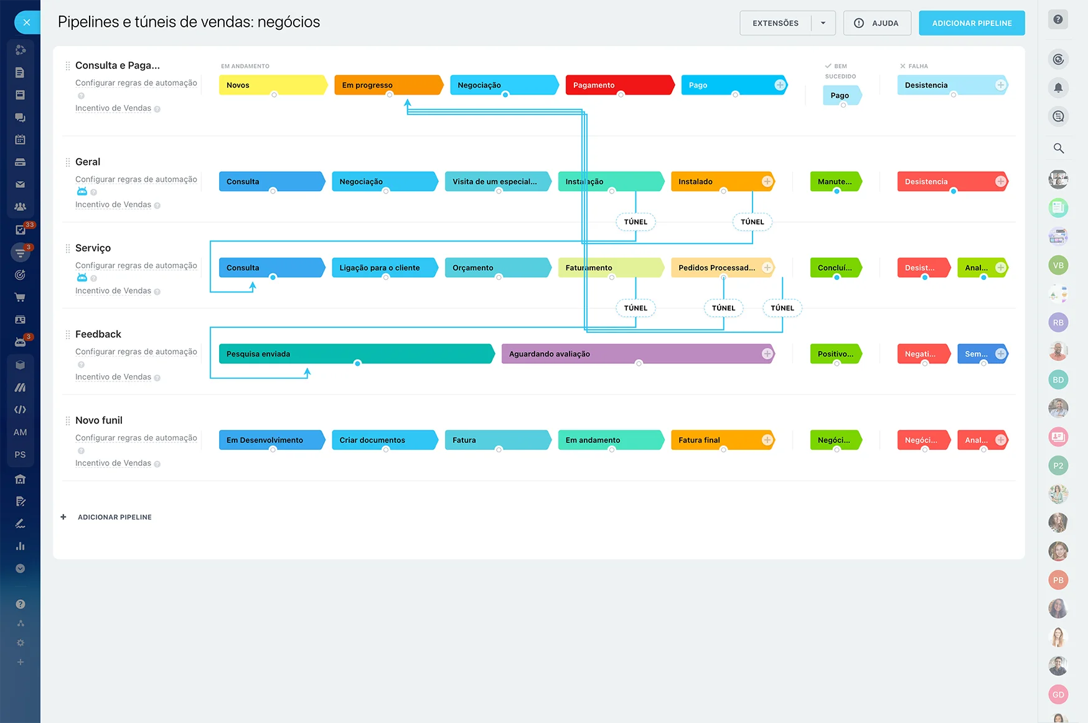Select the Criar documentos stage
Image resolution: width=1088 pixels, height=723 pixels.
(x=385, y=440)
